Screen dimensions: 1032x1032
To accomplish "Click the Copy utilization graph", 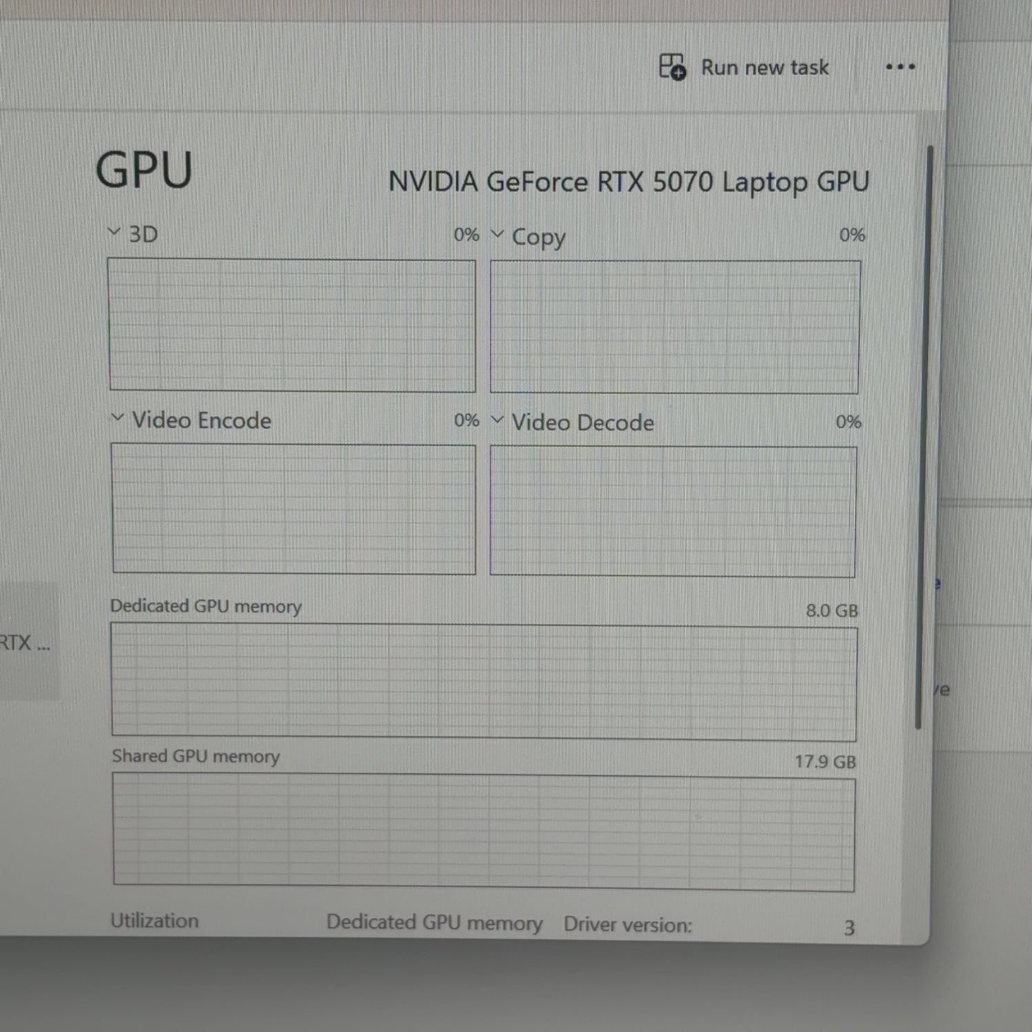I will pyautogui.click(x=674, y=327).
